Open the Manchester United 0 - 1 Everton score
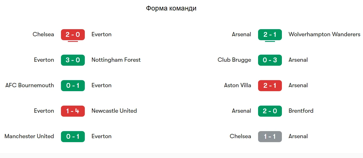 [x=73, y=136]
